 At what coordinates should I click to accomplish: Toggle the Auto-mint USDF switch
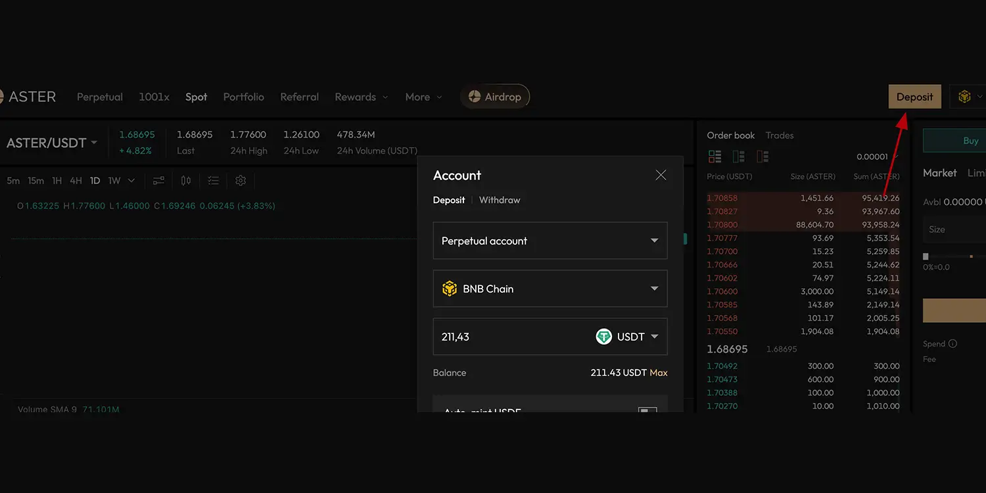coord(647,411)
